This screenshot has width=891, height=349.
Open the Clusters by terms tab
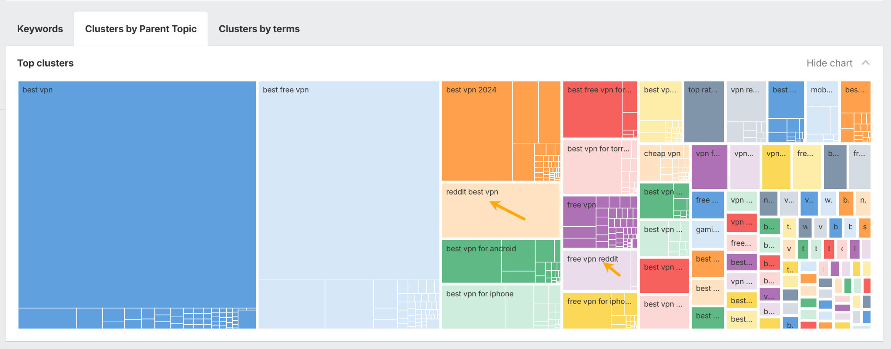pos(259,29)
